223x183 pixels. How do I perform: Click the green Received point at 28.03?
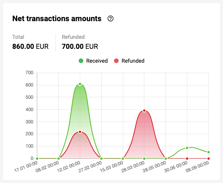(x=144, y=158)
